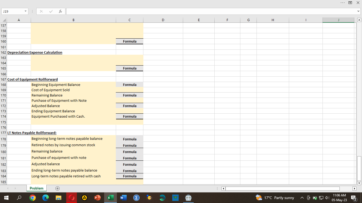362x203 pixels.
Task: Open the yellow triangle app in the taskbar
Action: coord(84,198)
